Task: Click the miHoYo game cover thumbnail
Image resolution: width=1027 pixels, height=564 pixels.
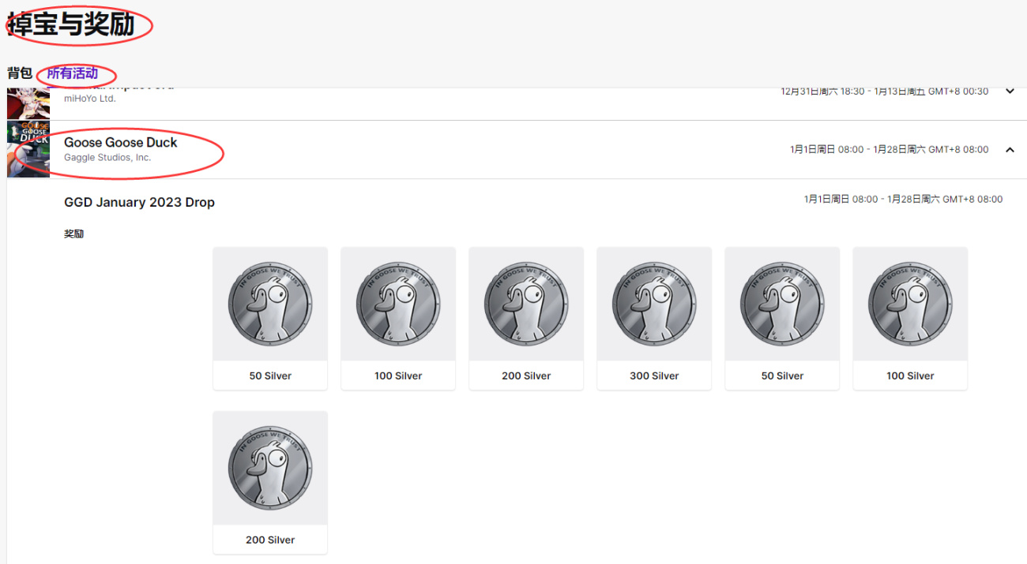Action: pos(28,103)
